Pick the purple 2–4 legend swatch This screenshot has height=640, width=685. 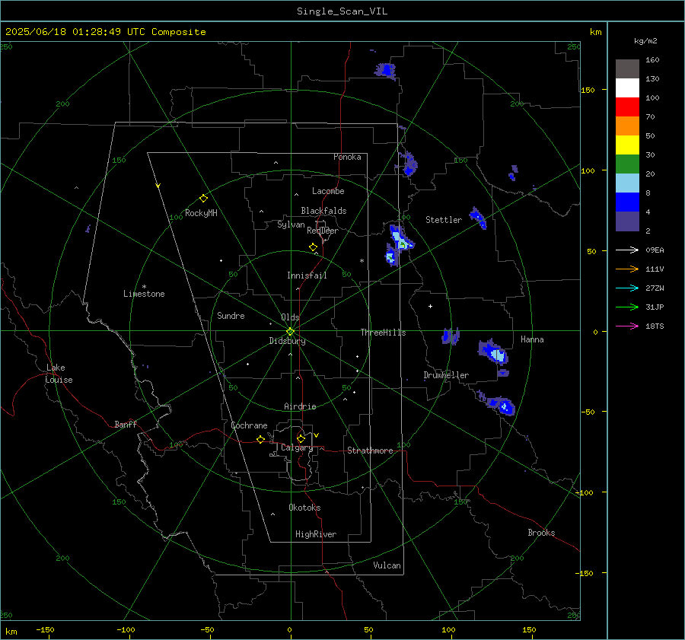[x=627, y=221]
